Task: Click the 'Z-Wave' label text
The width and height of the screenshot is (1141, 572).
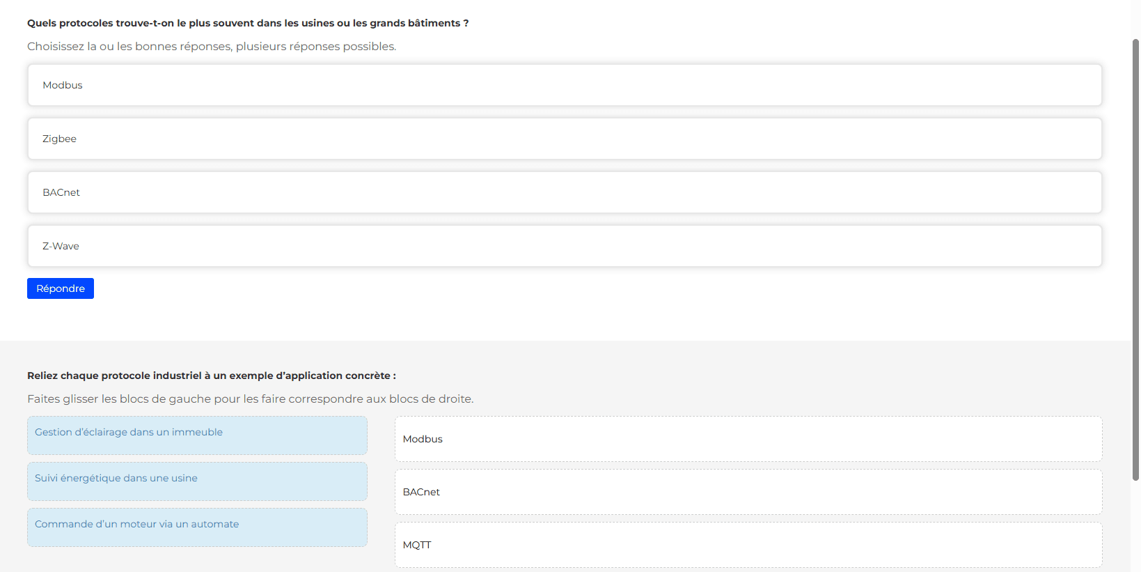Action: click(61, 246)
